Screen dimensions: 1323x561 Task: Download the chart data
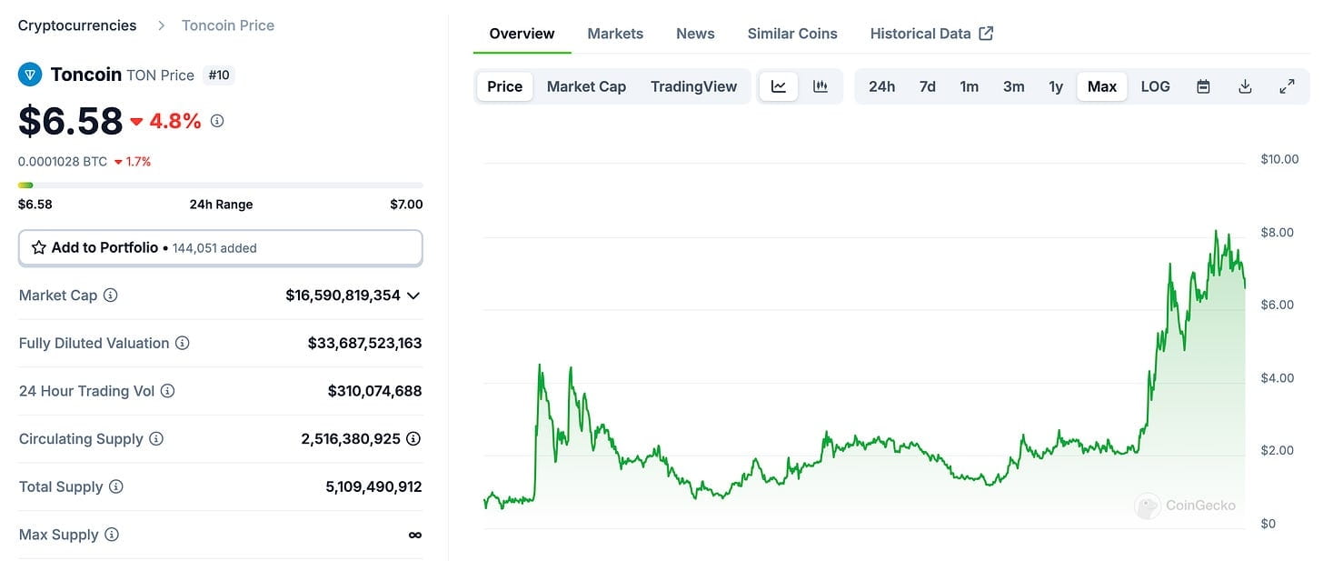pyautogui.click(x=1245, y=86)
